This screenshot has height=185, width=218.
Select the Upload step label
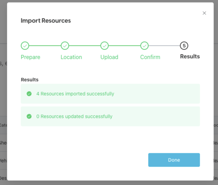pos(109,57)
